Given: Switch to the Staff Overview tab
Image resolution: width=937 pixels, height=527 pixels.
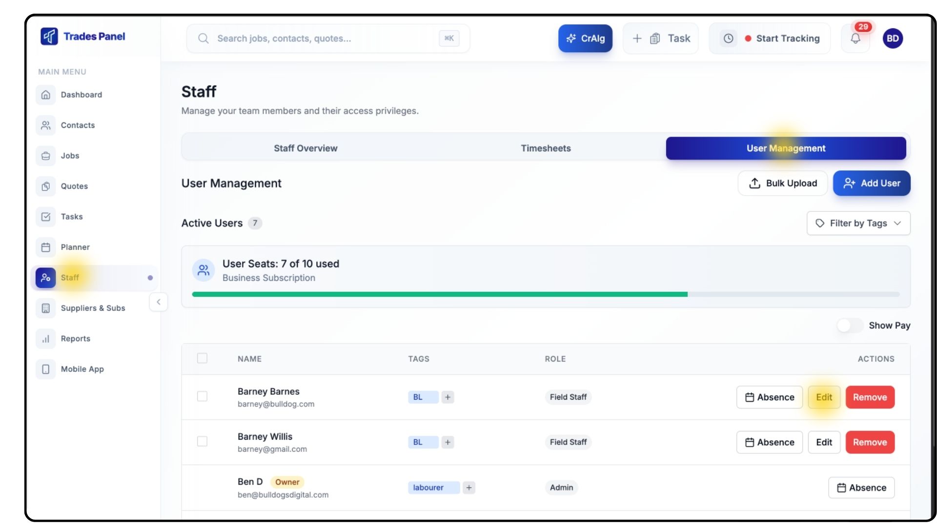Looking at the screenshot, I should [306, 148].
